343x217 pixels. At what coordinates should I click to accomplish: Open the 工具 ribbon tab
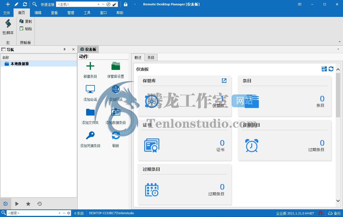point(87,13)
